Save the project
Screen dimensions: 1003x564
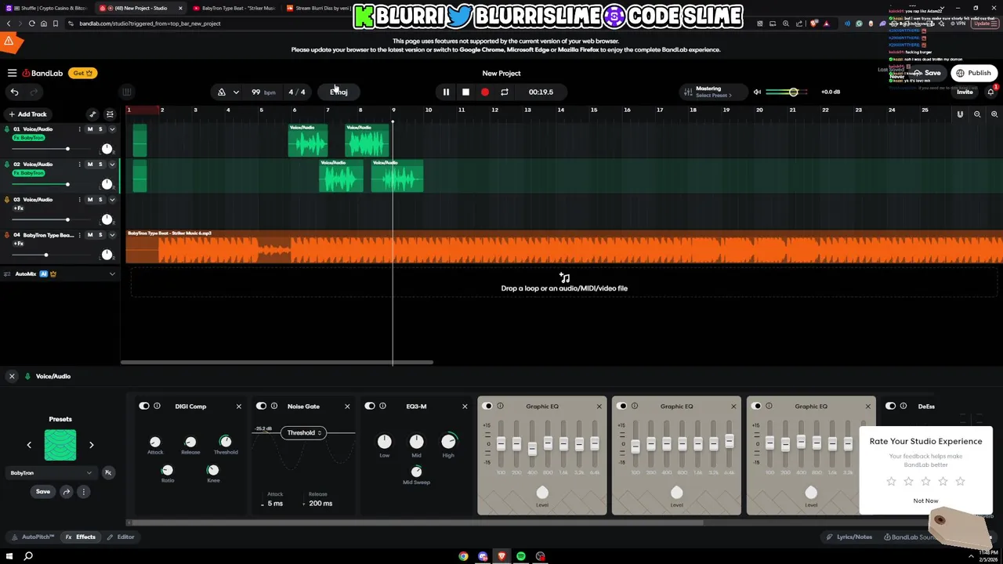[927, 73]
